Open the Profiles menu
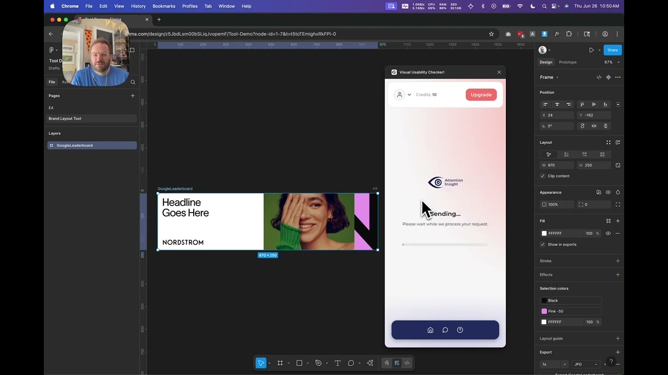 (189, 6)
